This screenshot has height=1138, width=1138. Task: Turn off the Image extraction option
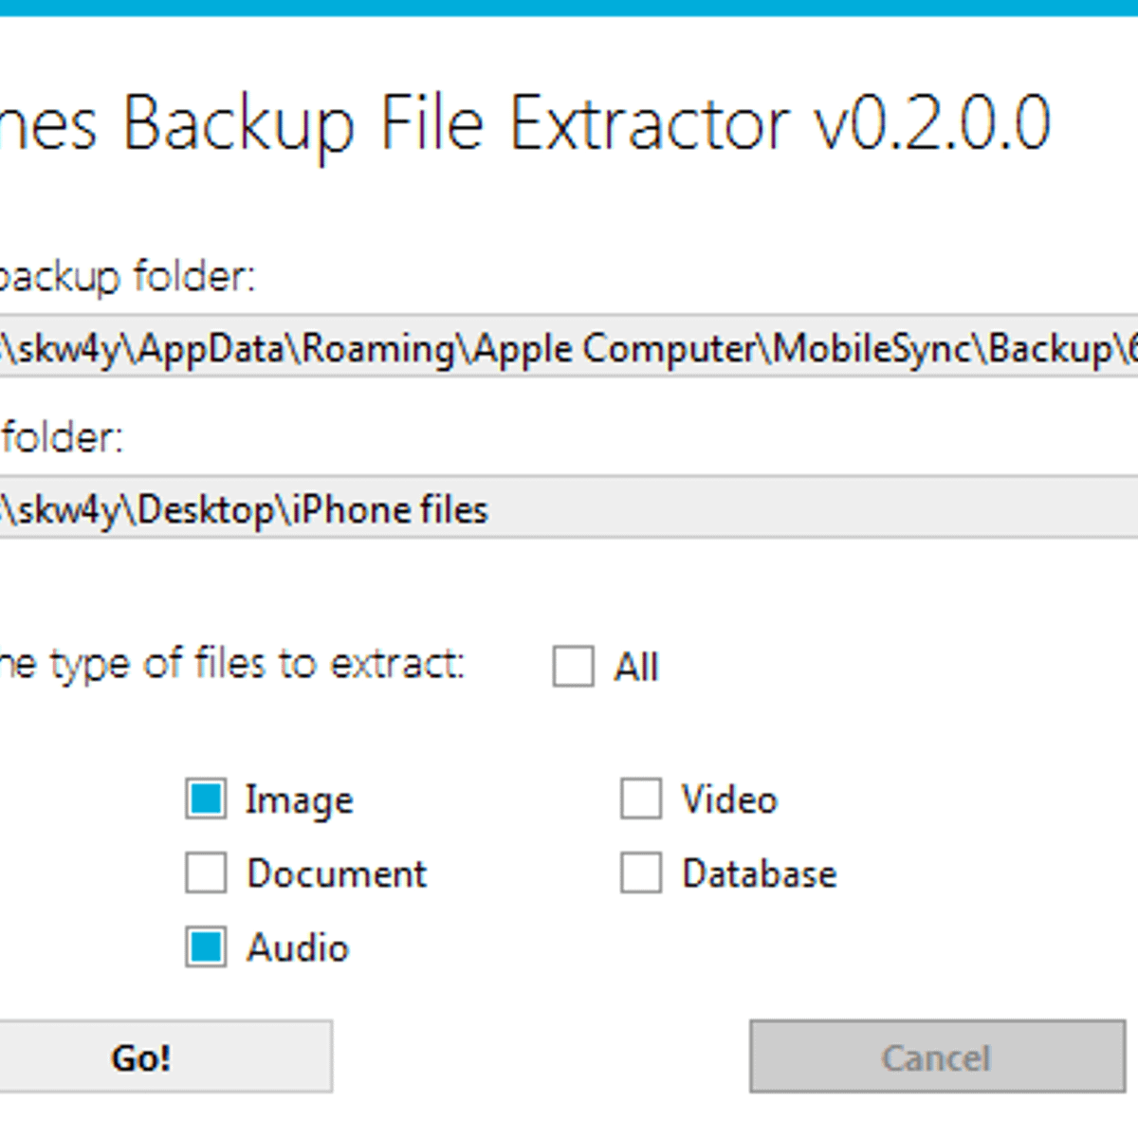[x=205, y=799]
